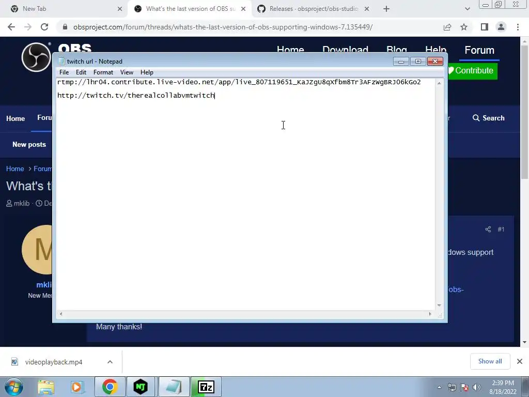This screenshot has width=529, height=397.
Task: Click the post share icon next to #1
Action: (488, 230)
